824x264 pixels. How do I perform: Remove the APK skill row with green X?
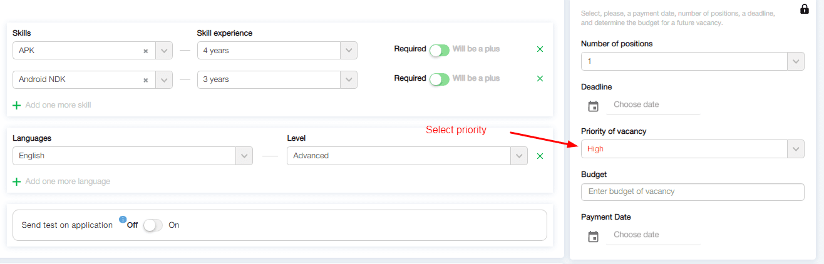tap(540, 49)
